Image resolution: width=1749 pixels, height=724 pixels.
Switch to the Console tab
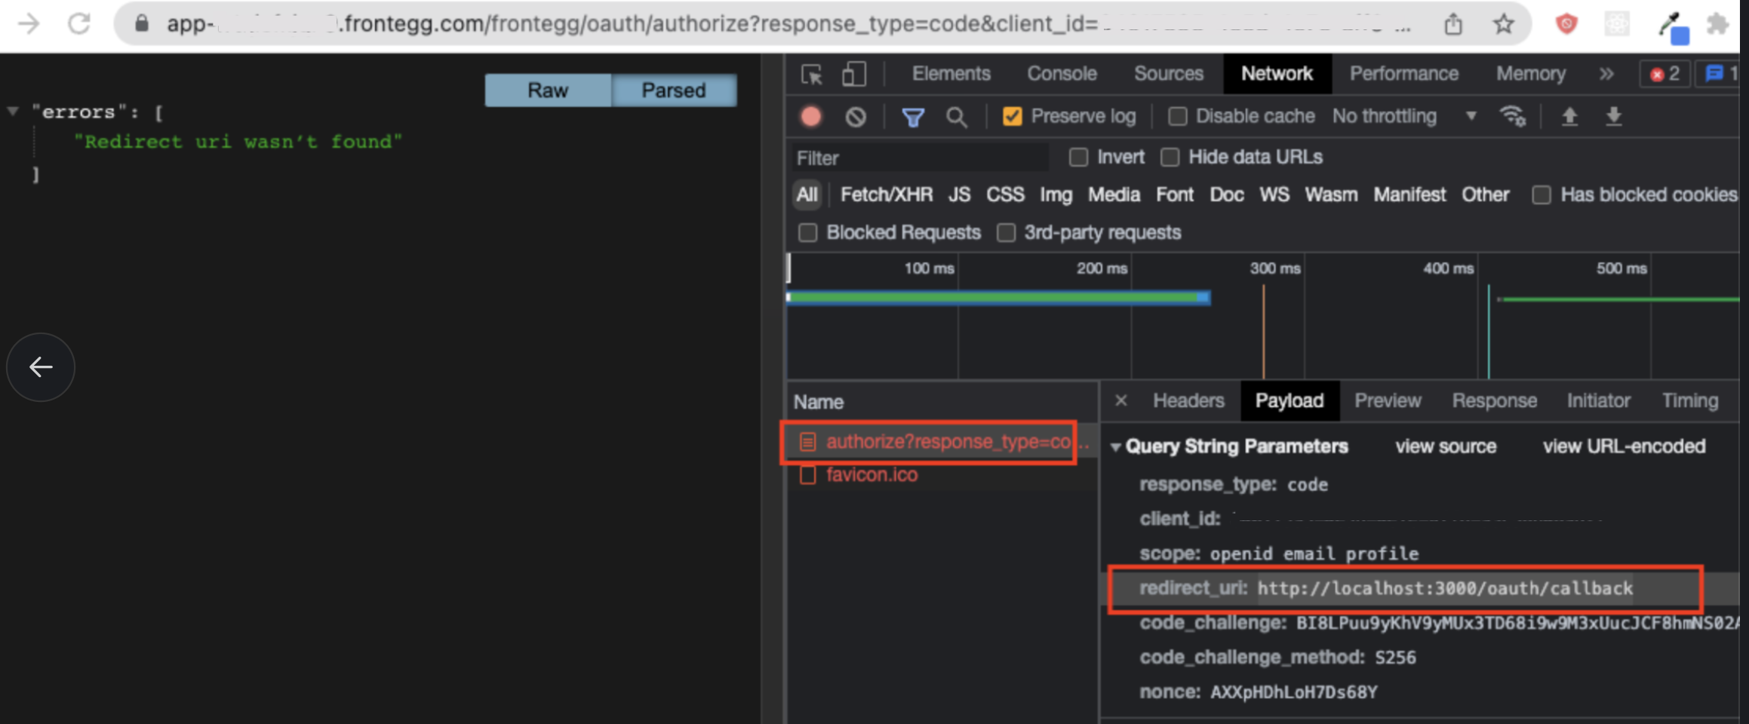(x=1061, y=74)
